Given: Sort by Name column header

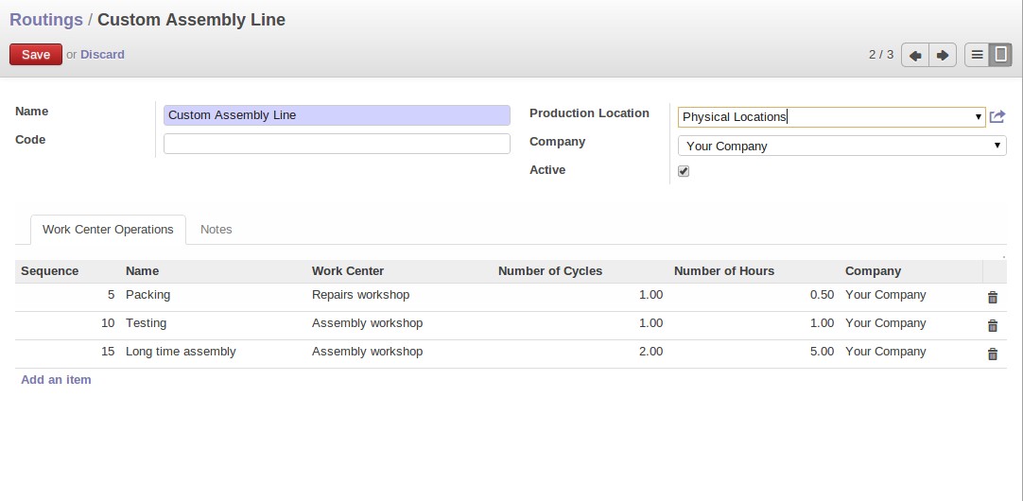Looking at the screenshot, I should point(142,271).
